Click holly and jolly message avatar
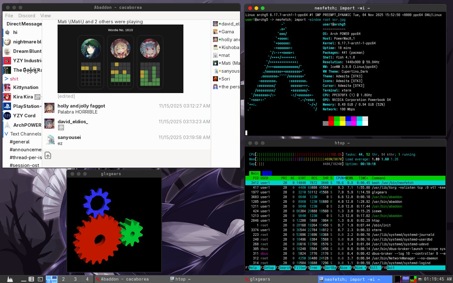This screenshot has width=453, height=283. click(x=49, y=108)
